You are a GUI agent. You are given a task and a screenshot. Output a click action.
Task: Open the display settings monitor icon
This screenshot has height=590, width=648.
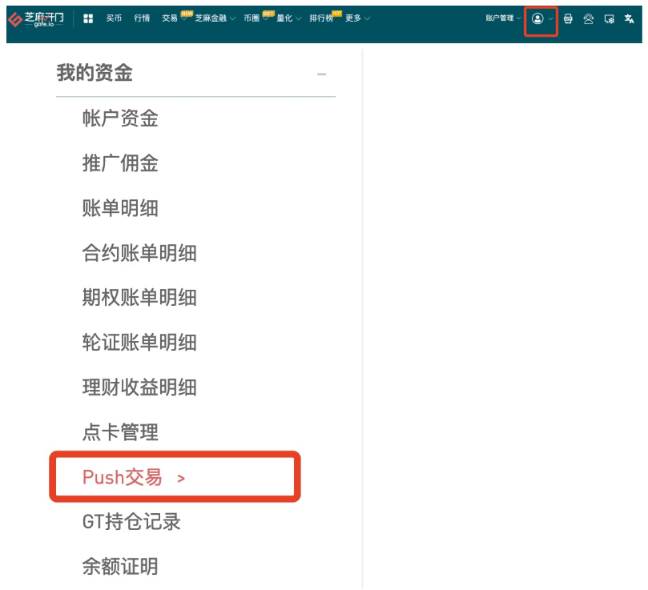610,19
